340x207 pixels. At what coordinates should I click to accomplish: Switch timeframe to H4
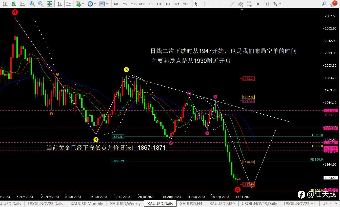(159, 4)
